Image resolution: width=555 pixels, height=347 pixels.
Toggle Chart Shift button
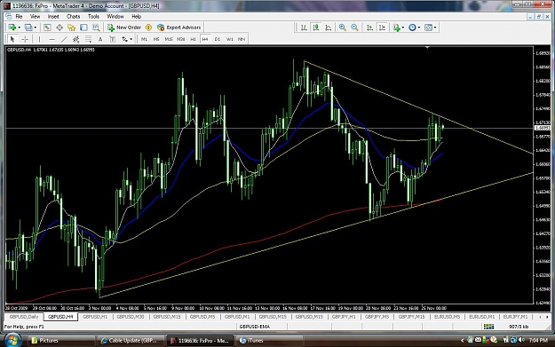(x=382, y=28)
